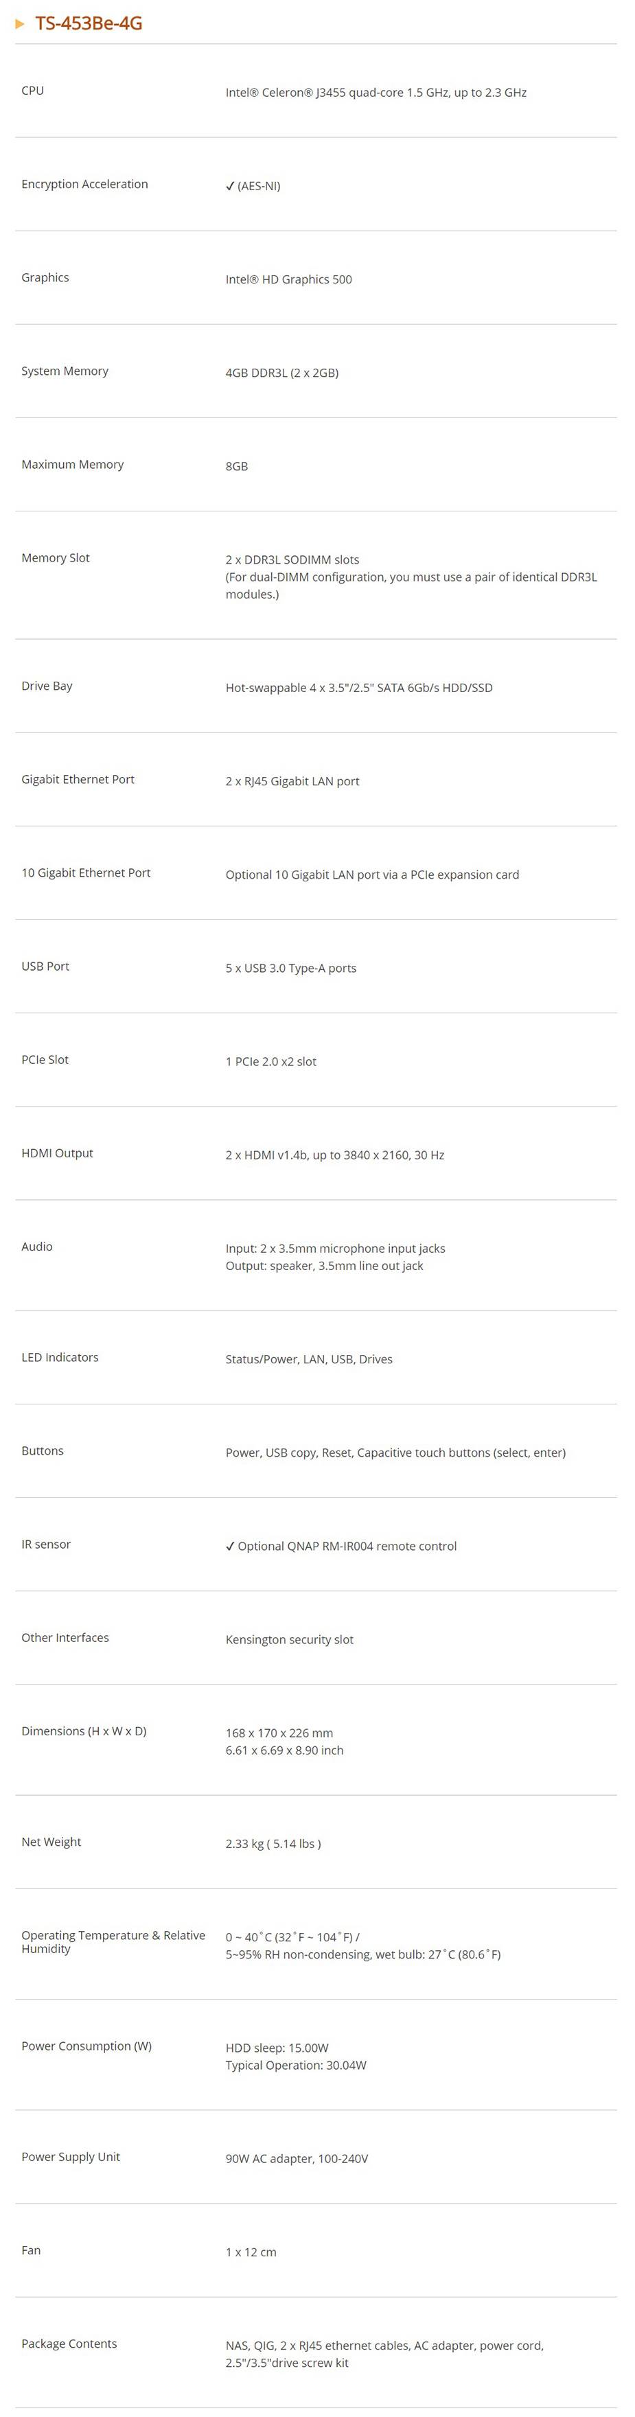Click the HDMI Output row label

[57, 1153]
